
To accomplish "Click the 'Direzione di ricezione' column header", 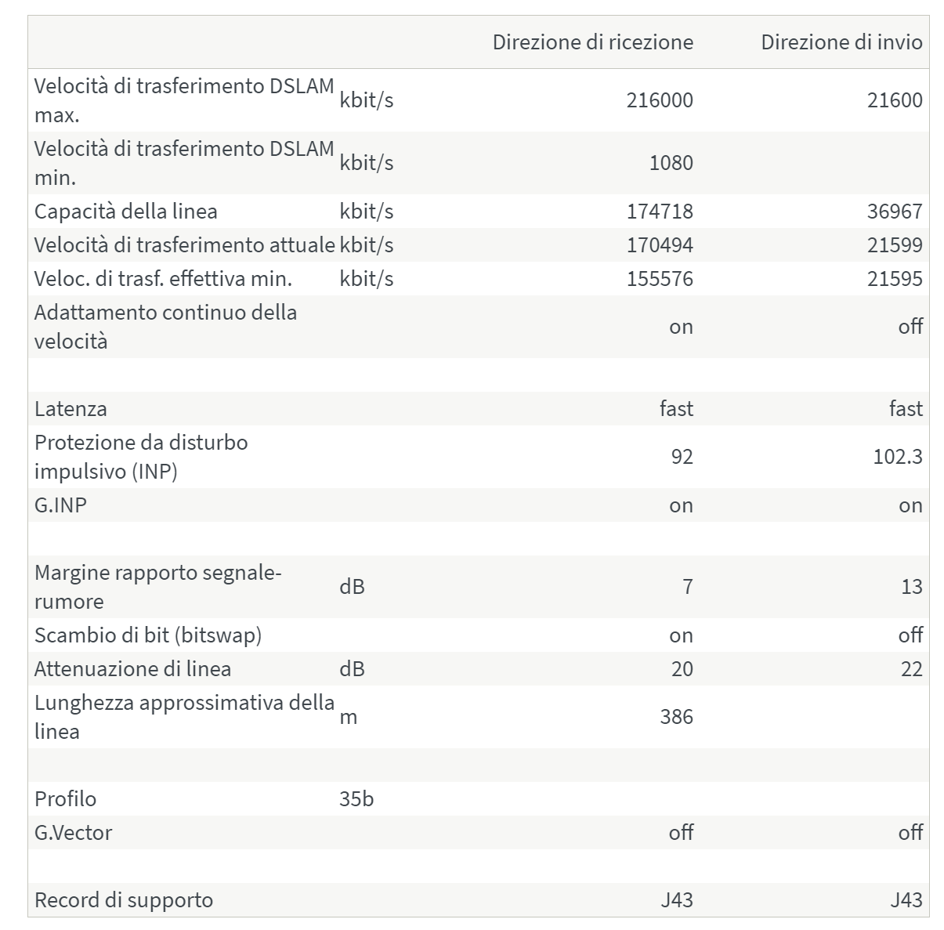I will point(592,42).
